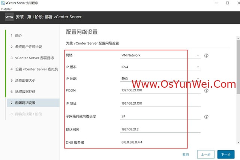Click the vCenter Server installer title bar icon
The image size is (240, 160).
click(3, 3)
